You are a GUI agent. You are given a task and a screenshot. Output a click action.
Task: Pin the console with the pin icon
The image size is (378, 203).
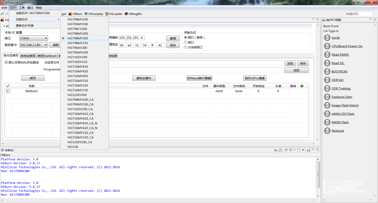click(286, 150)
